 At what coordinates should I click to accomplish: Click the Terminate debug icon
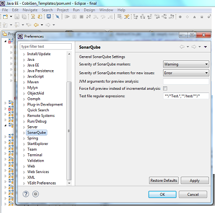pyautogui.click(x=82, y=17)
